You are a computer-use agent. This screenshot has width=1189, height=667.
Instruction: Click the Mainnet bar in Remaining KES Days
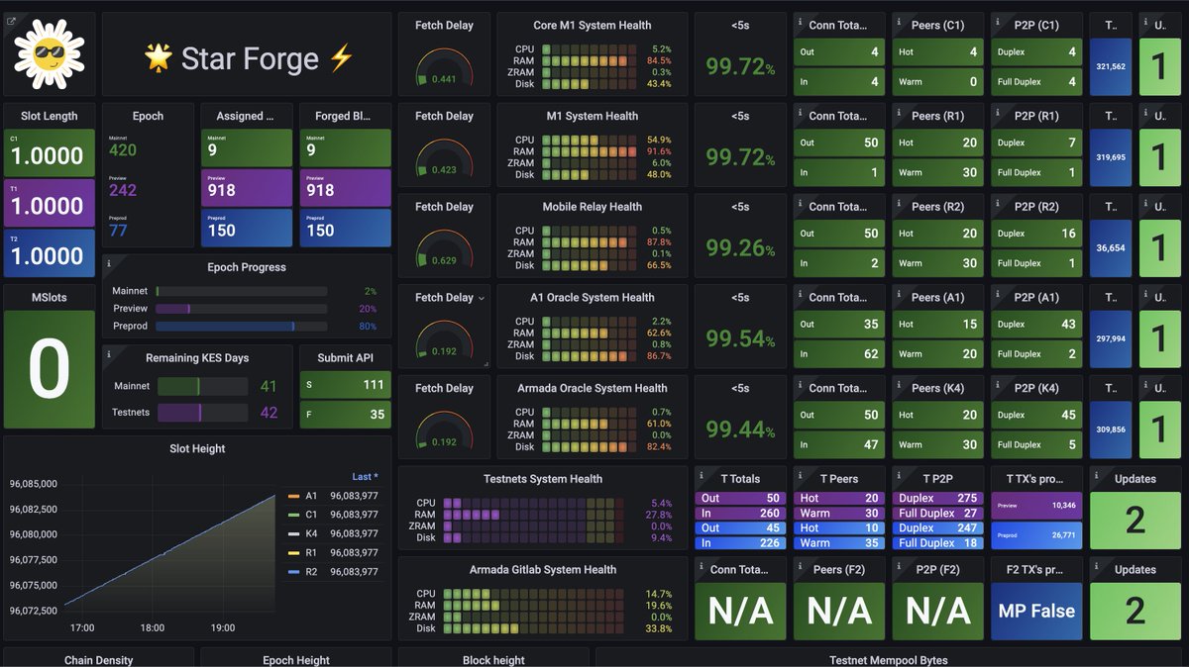(202, 386)
